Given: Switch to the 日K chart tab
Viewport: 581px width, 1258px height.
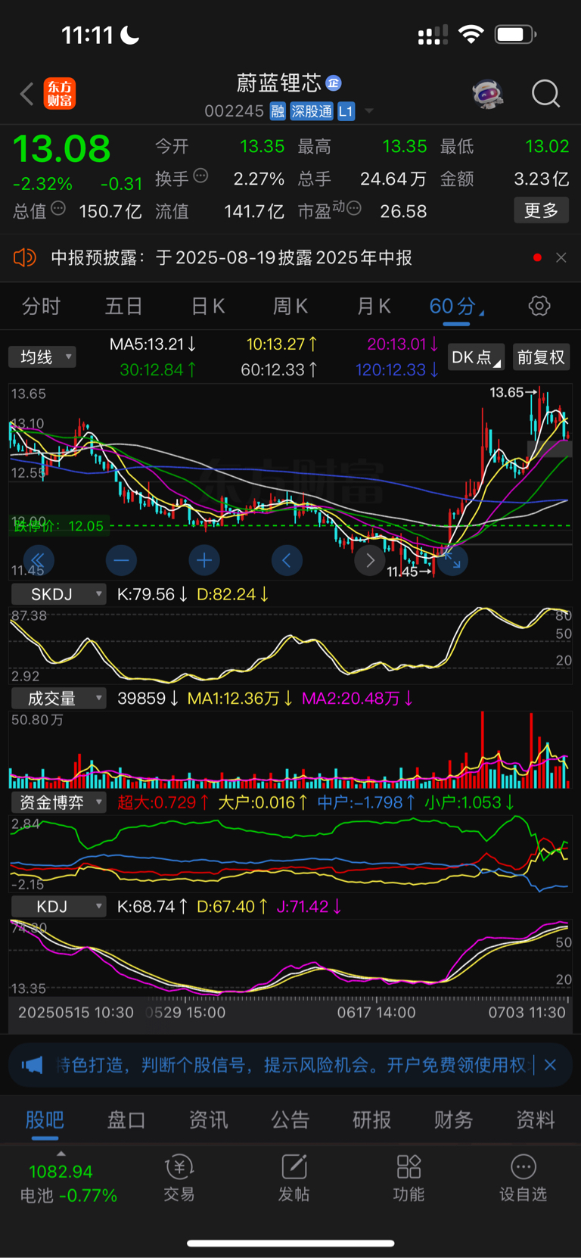Looking at the screenshot, I should pos(207,306).
